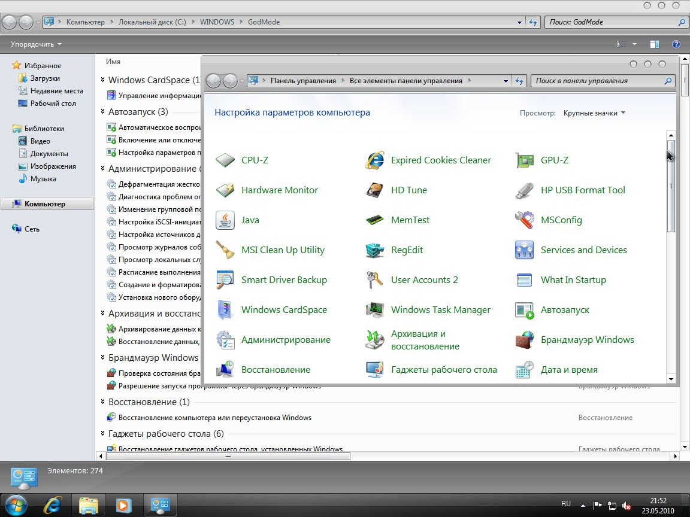Open Smart Driver Backup
The width and height of the screenshot is (690, 517).
point(283,280)
